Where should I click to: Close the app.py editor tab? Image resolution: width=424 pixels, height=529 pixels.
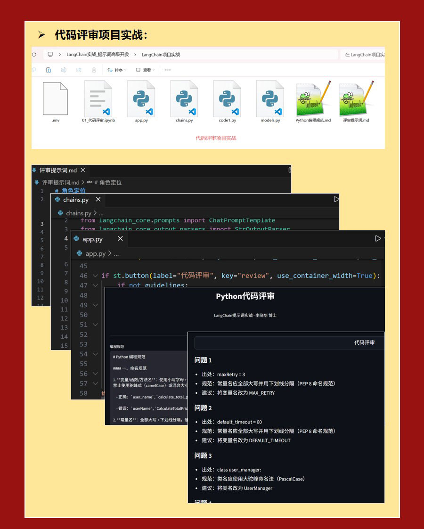(x=120, y=239)
